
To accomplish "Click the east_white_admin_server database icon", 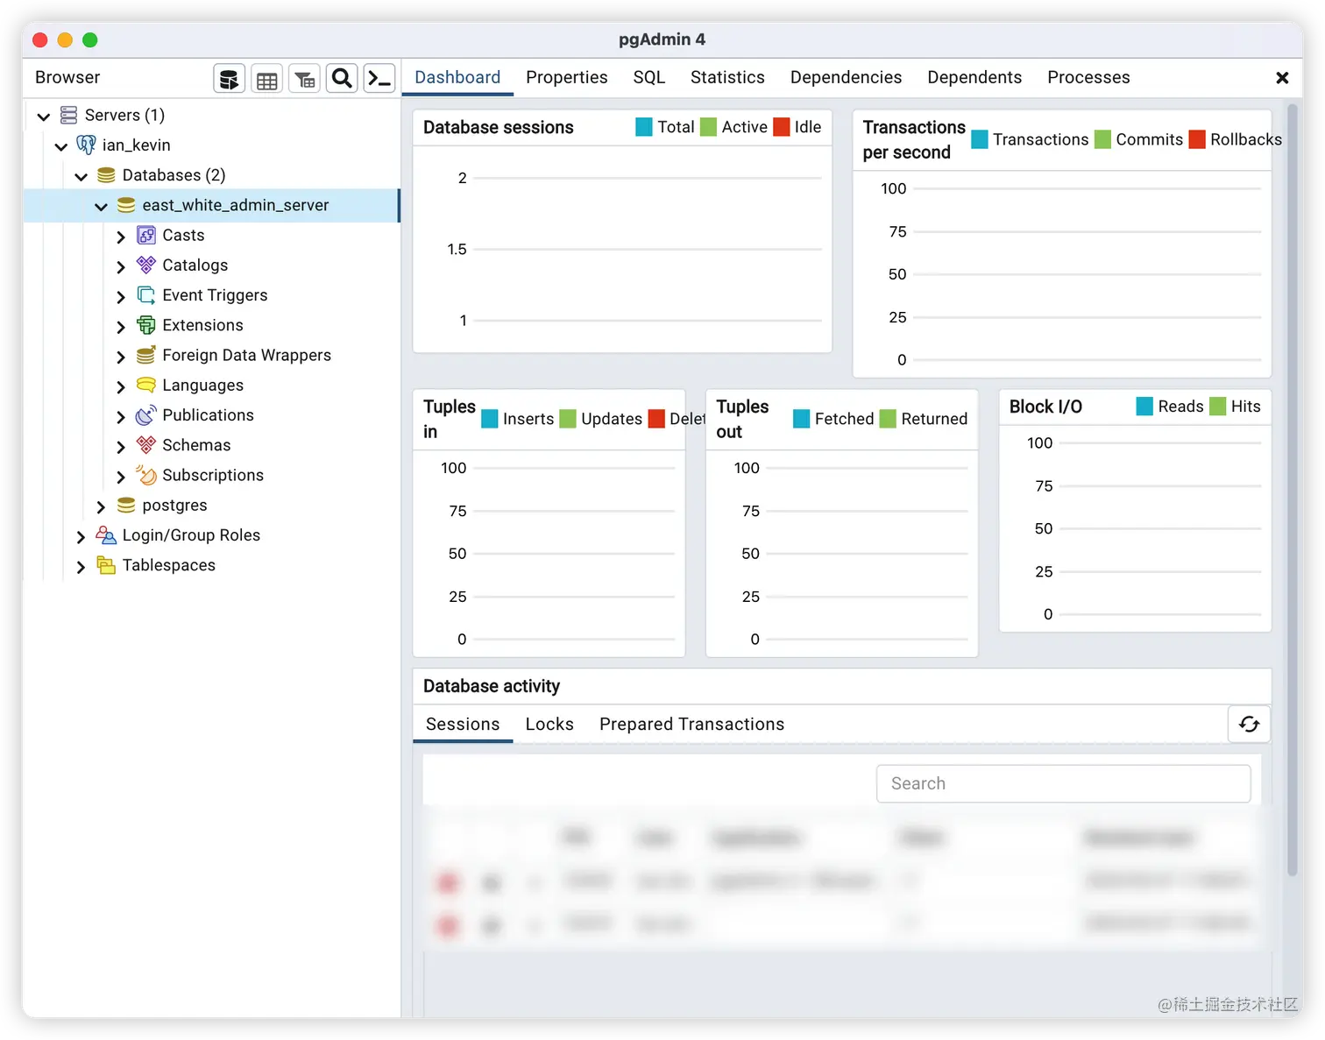I will tap(126, 205).
